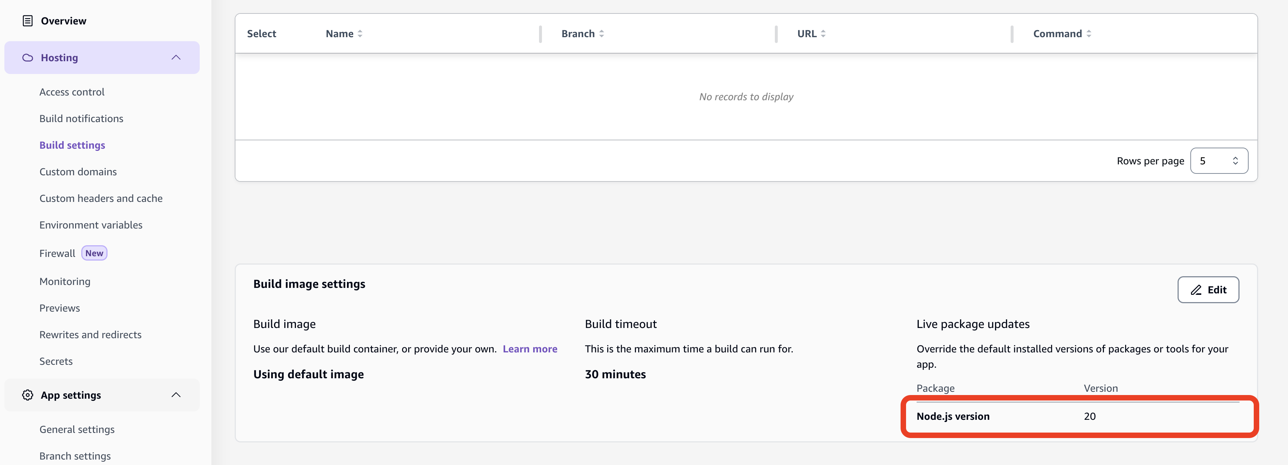Open Rewrites and redirects page
This screenshot has width=1288, height=465.
(x=90, y=335)
